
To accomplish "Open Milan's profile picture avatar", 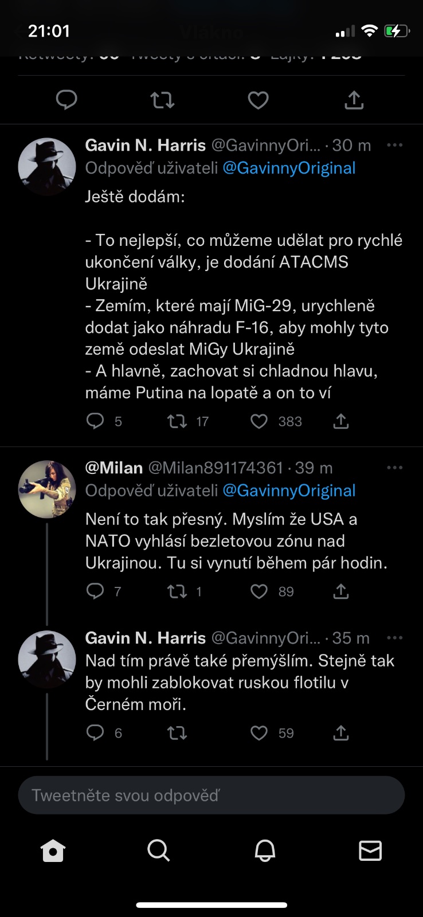I will point(47,489).
